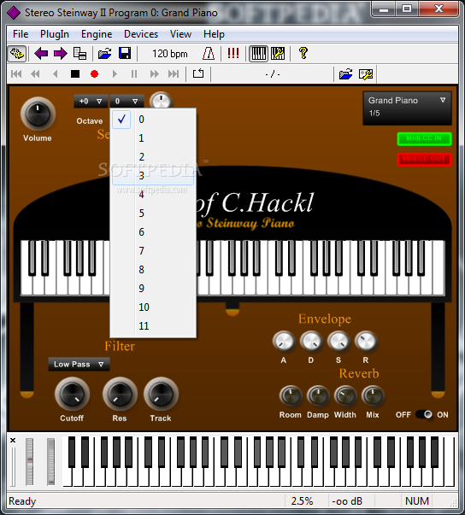This screenshot has height=515, width=465.
Task: Open the program list icon next to the arrows
Action: 79,54
